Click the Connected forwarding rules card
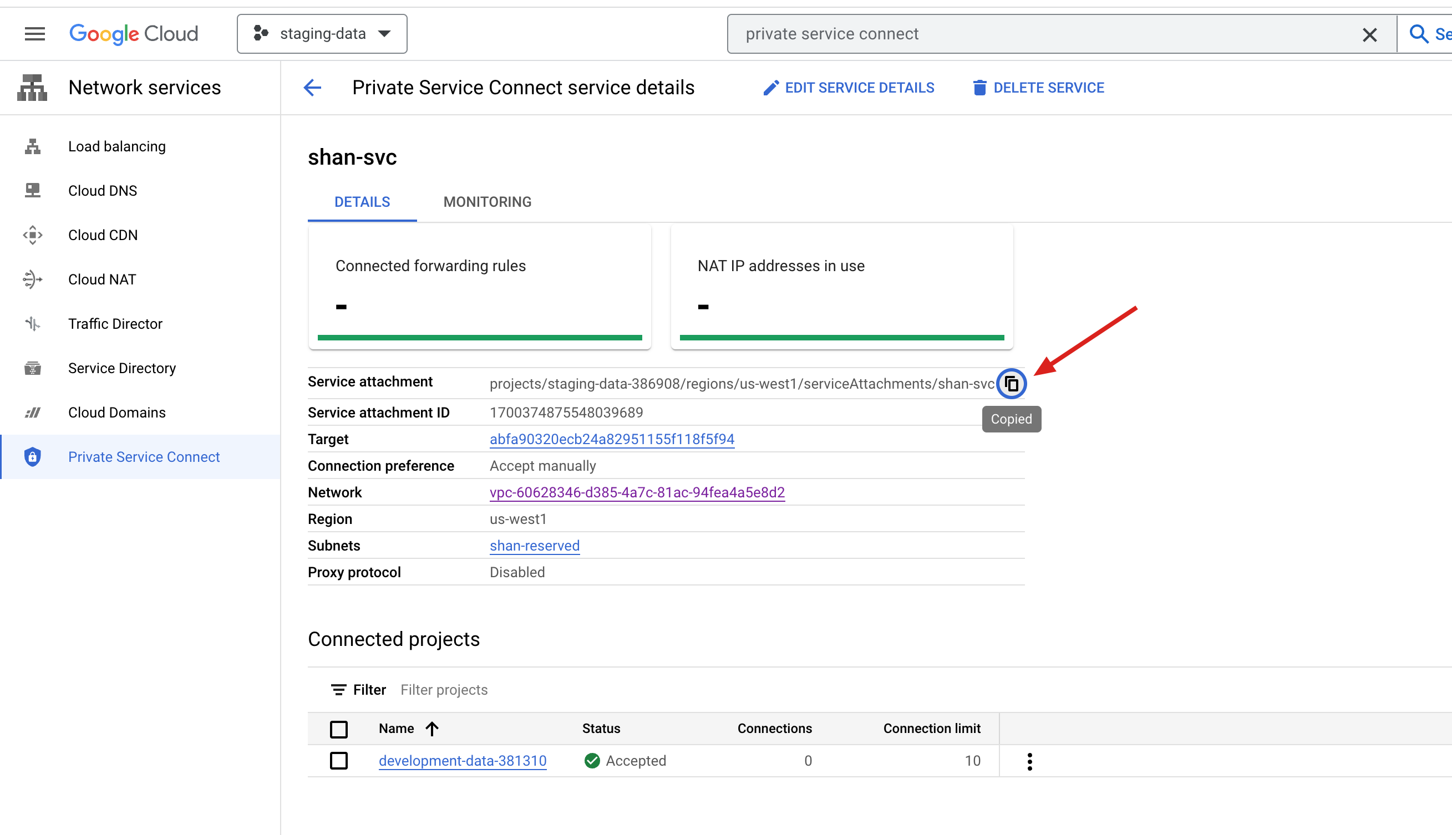The image size is (1452, 835). 480,287
